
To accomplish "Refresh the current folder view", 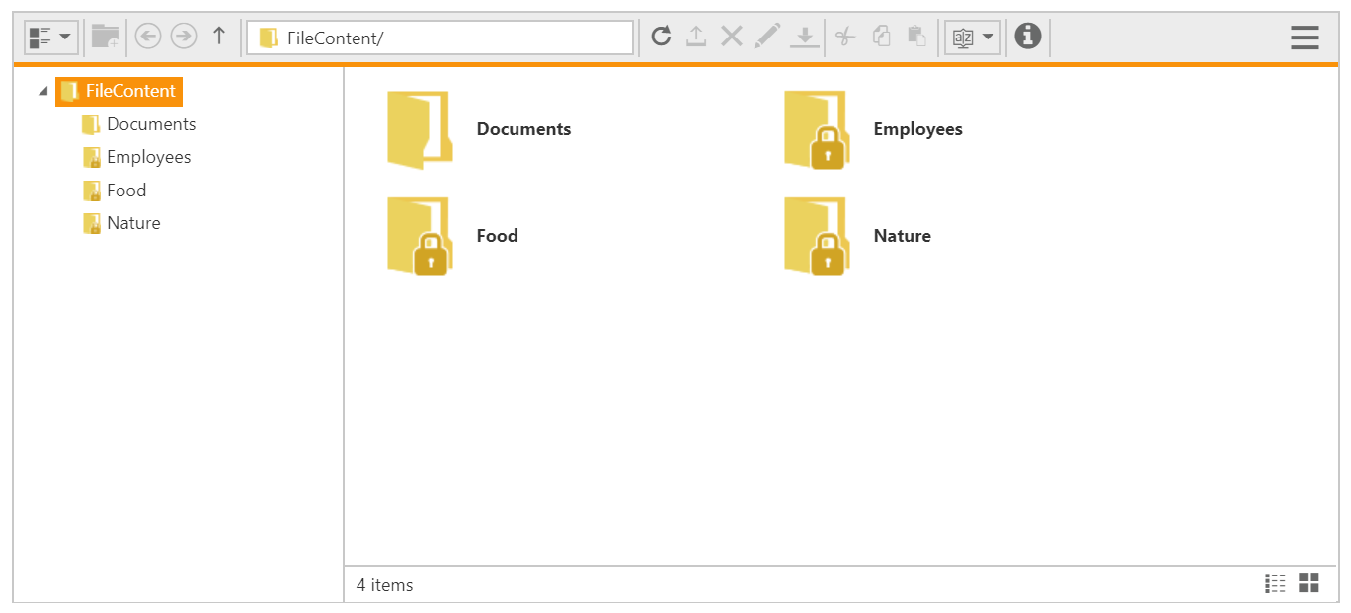I will (661, 36).
